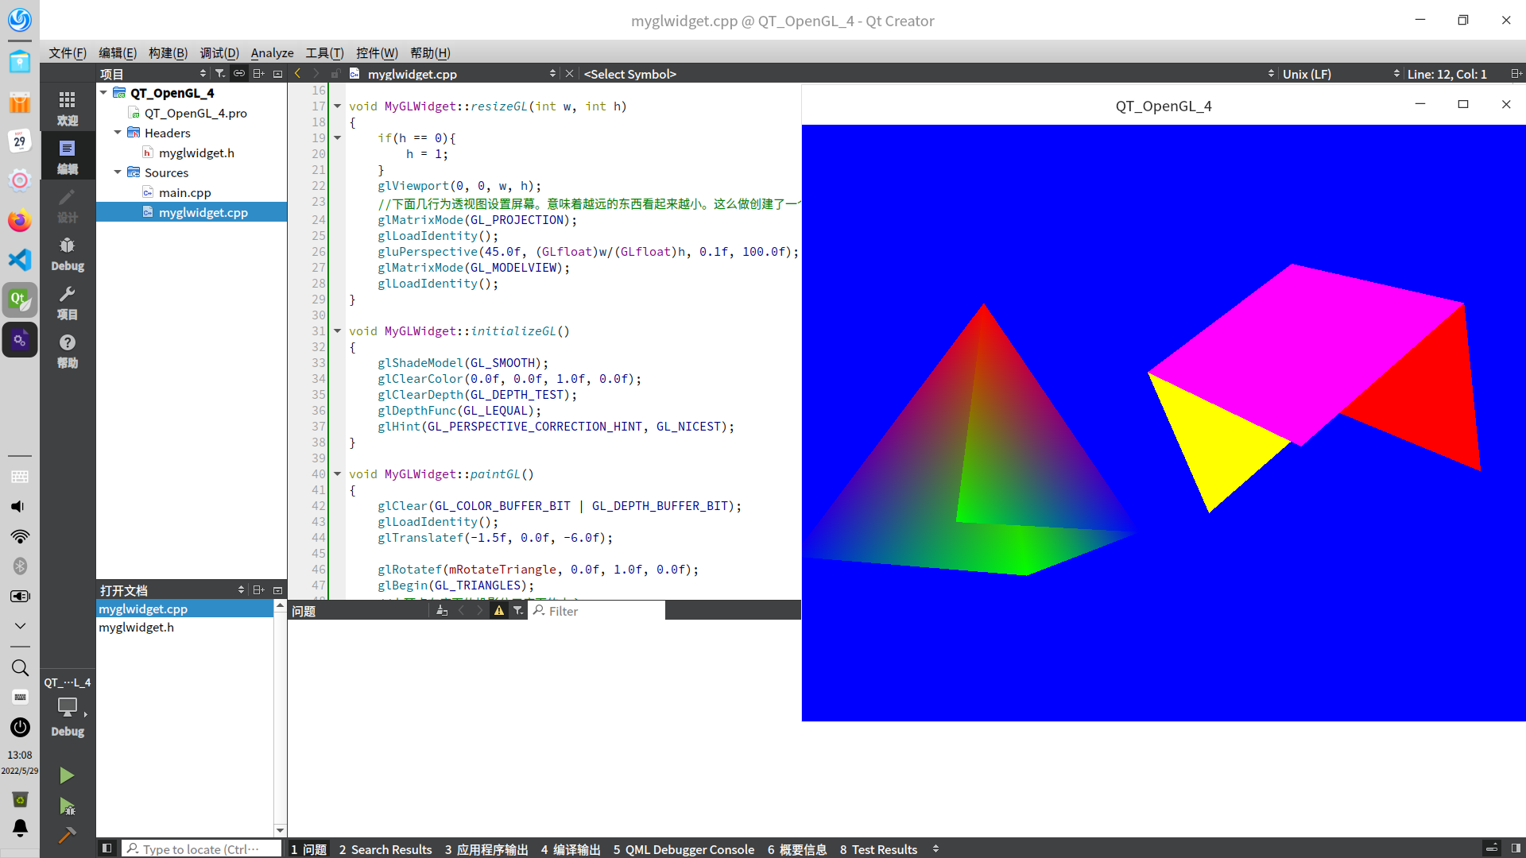Open main.cpp from project tree
The image size is (1526, 858).
184,192
